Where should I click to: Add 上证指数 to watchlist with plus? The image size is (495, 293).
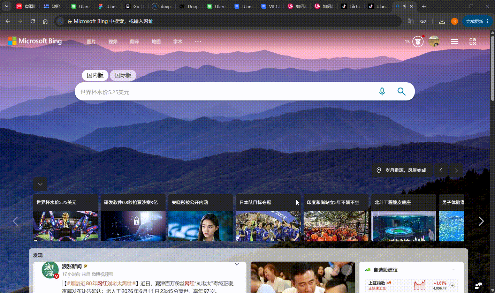coord(452,285)
